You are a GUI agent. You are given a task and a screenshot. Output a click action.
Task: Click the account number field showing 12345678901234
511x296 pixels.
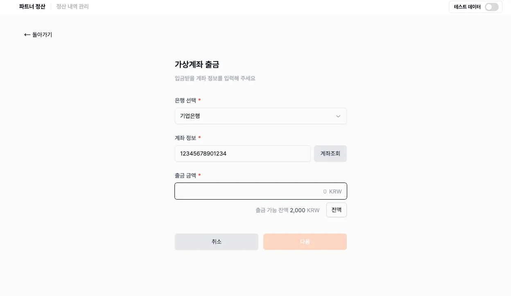(243, 154)
